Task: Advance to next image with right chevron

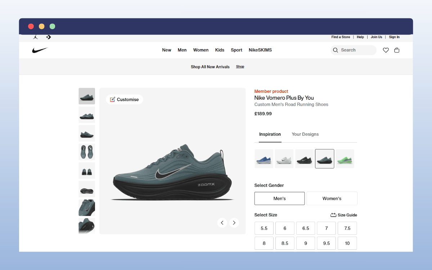Action: tap(234, 222)
